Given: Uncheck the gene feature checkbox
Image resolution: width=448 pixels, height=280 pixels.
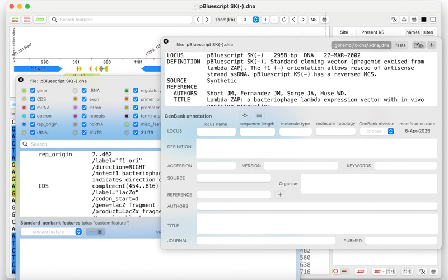Looking at the screenshot, I should click(32, 91).
